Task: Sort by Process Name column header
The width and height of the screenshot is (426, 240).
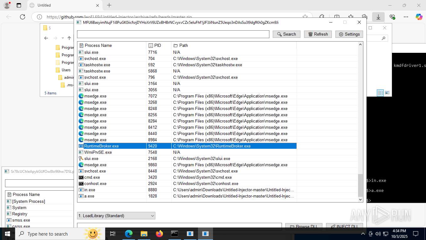Action: (x=112, y=45)
